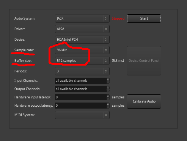The image size is (187, 141).
Task: Open the empty MIDI System dropdown
Action: pyautogui.click(x=82, y=115)
